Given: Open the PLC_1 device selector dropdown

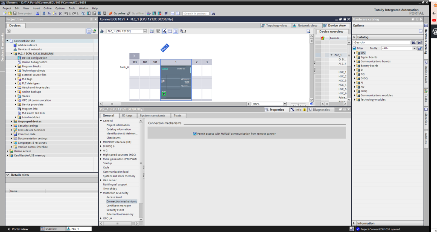Looking at the screenshot, I should pos(145,31).
